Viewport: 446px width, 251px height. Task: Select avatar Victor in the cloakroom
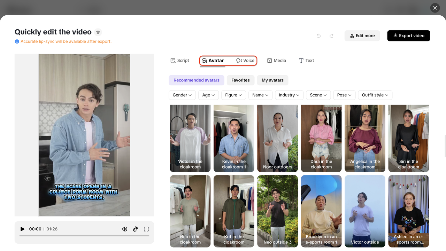point(190,139)
